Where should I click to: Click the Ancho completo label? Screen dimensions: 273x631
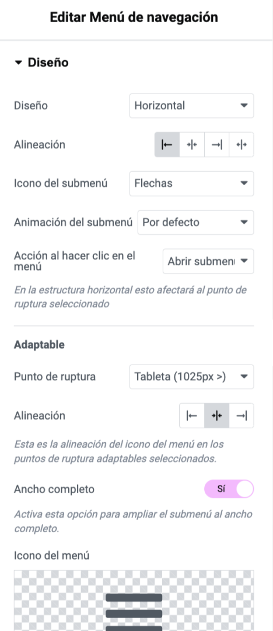(54, 490)
